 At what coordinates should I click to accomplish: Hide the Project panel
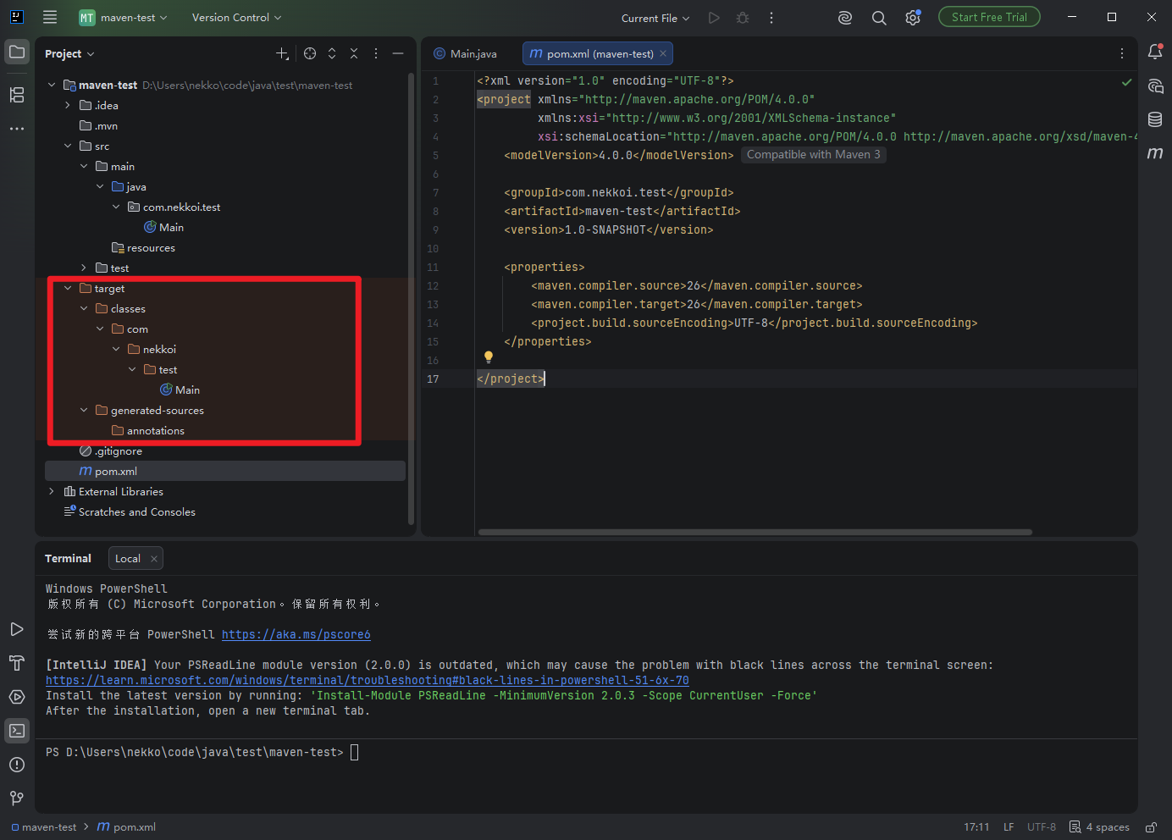pos(398,53)
